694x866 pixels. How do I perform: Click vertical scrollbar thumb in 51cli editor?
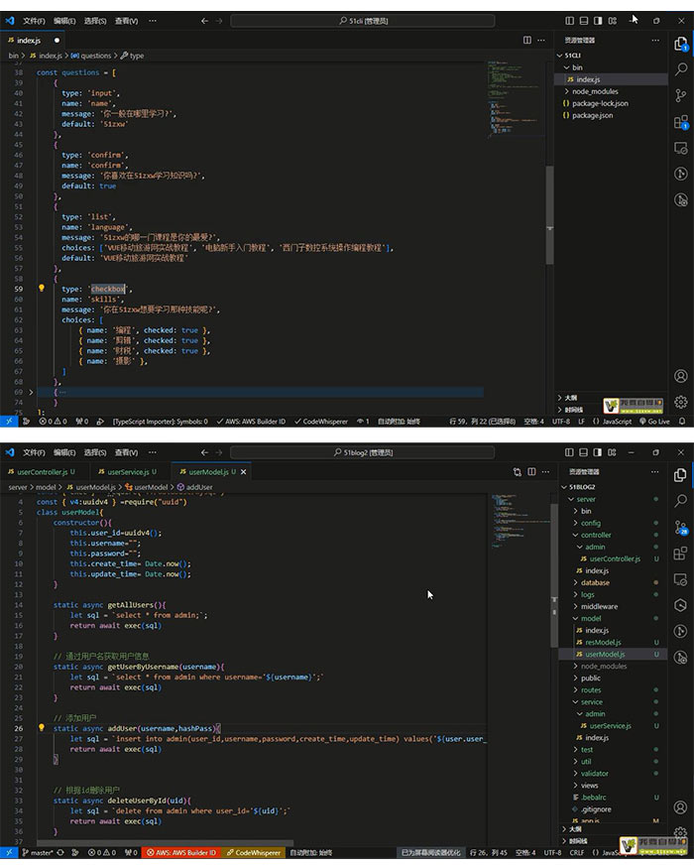[x=549, y=215]
